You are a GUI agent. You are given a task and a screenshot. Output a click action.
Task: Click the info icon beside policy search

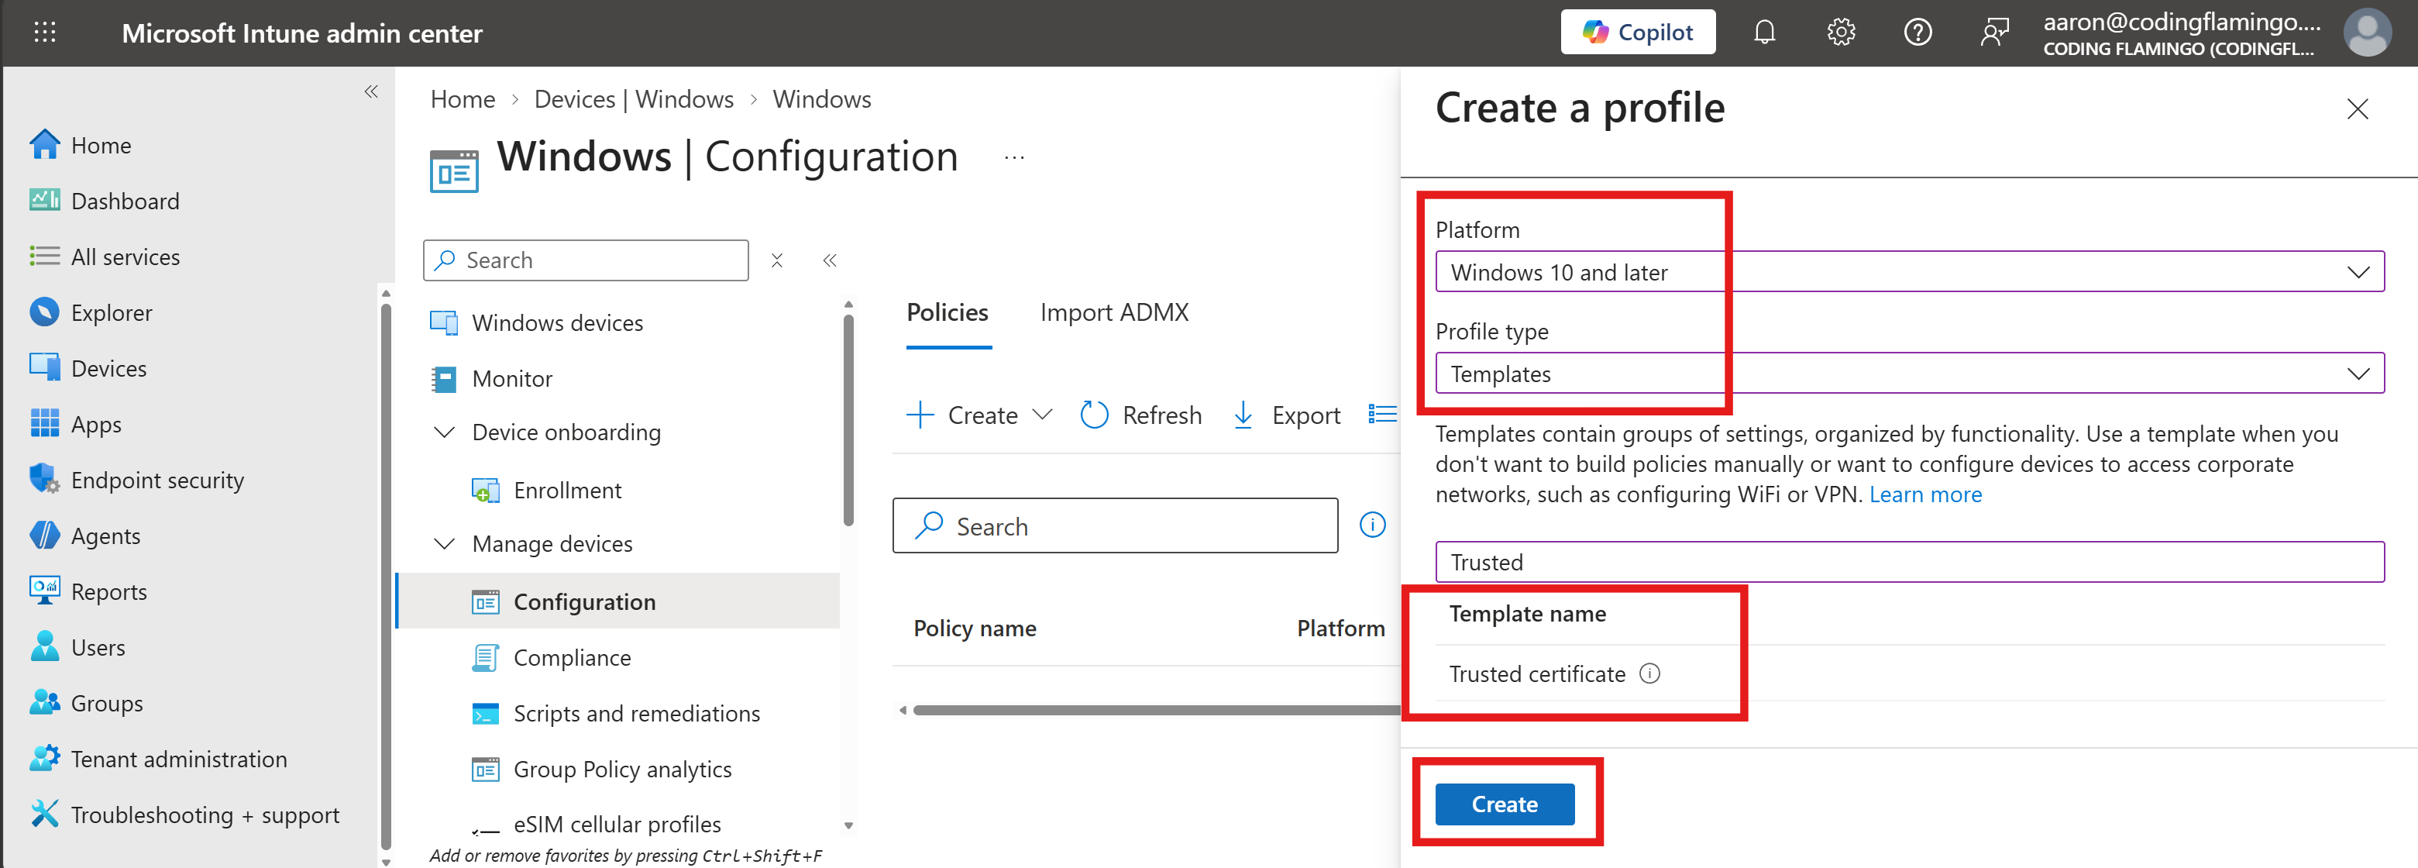coord(1372,525)
